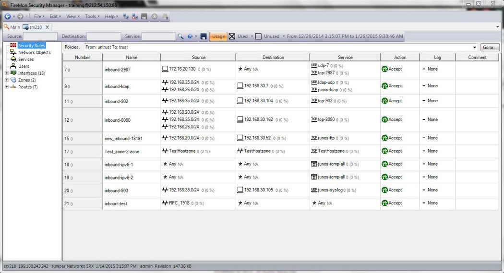This screenshot has width=504, height=273.
Task: Toggle the Unused checkbox
Action: pyautogui.click(x=258, y=36)
